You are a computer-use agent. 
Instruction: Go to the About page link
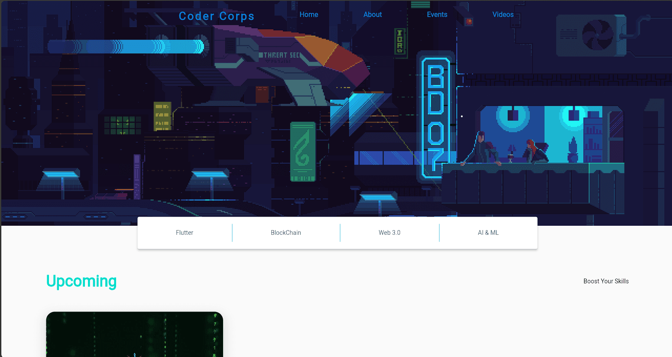coord(373,15)
